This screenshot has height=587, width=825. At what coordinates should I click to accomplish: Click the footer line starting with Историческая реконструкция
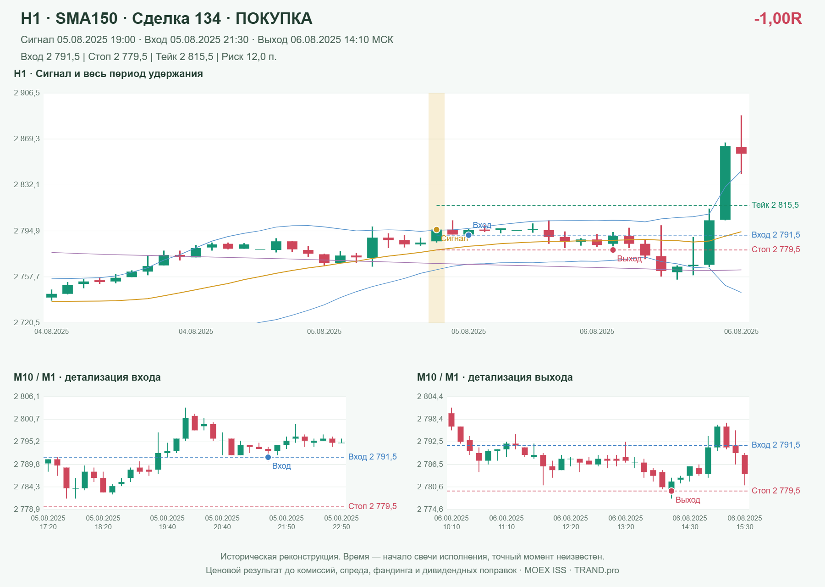412,557
